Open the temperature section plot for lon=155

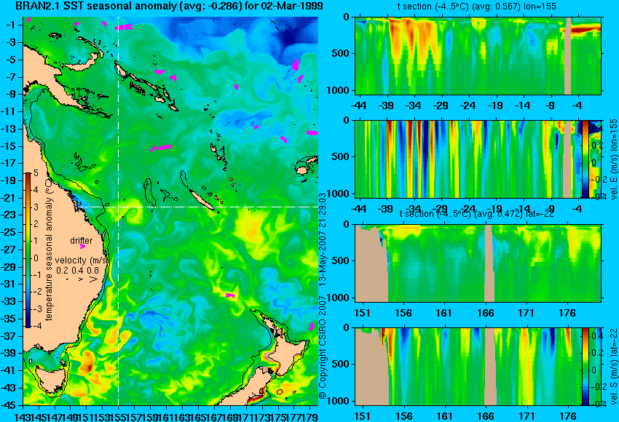pyautogui.click(x=478, y=55)
